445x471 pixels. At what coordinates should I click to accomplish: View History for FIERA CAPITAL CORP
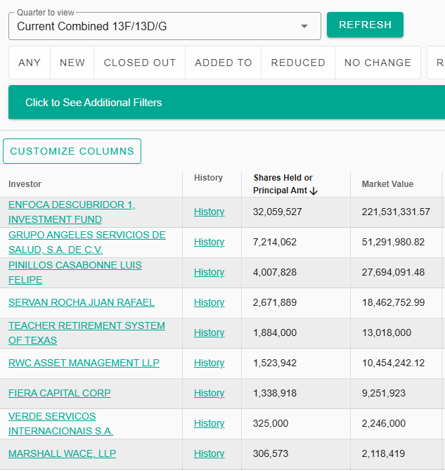pyautogui.click(x=209, y=393)
